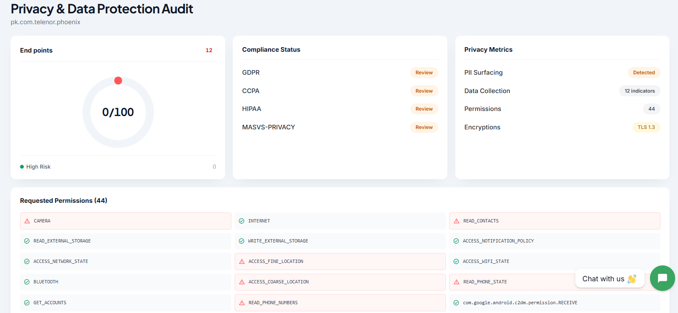The width and height of the screenshot is (678, 313).
Task: Click the CAMERA permission label
Action: 42,221
